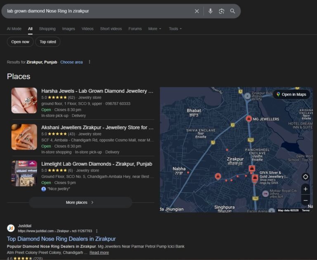Switch to the Short videos tab

(x=111, y=29)
